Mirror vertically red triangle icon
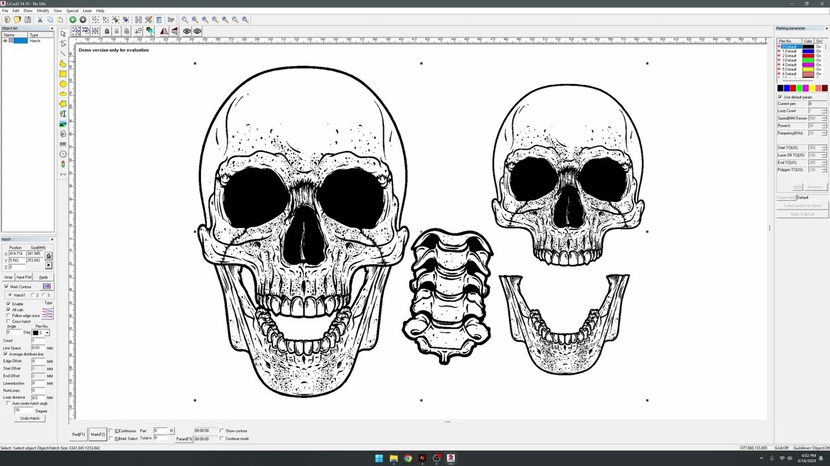Image resolution: width=830 pixels, height=466 pixels. click(174, 31)
